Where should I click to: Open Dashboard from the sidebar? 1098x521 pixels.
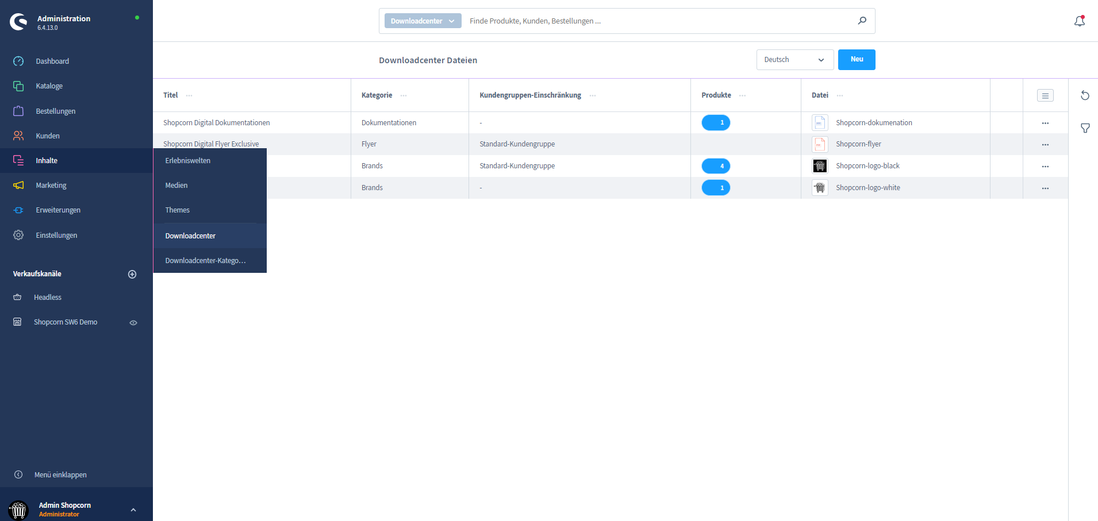52,61
